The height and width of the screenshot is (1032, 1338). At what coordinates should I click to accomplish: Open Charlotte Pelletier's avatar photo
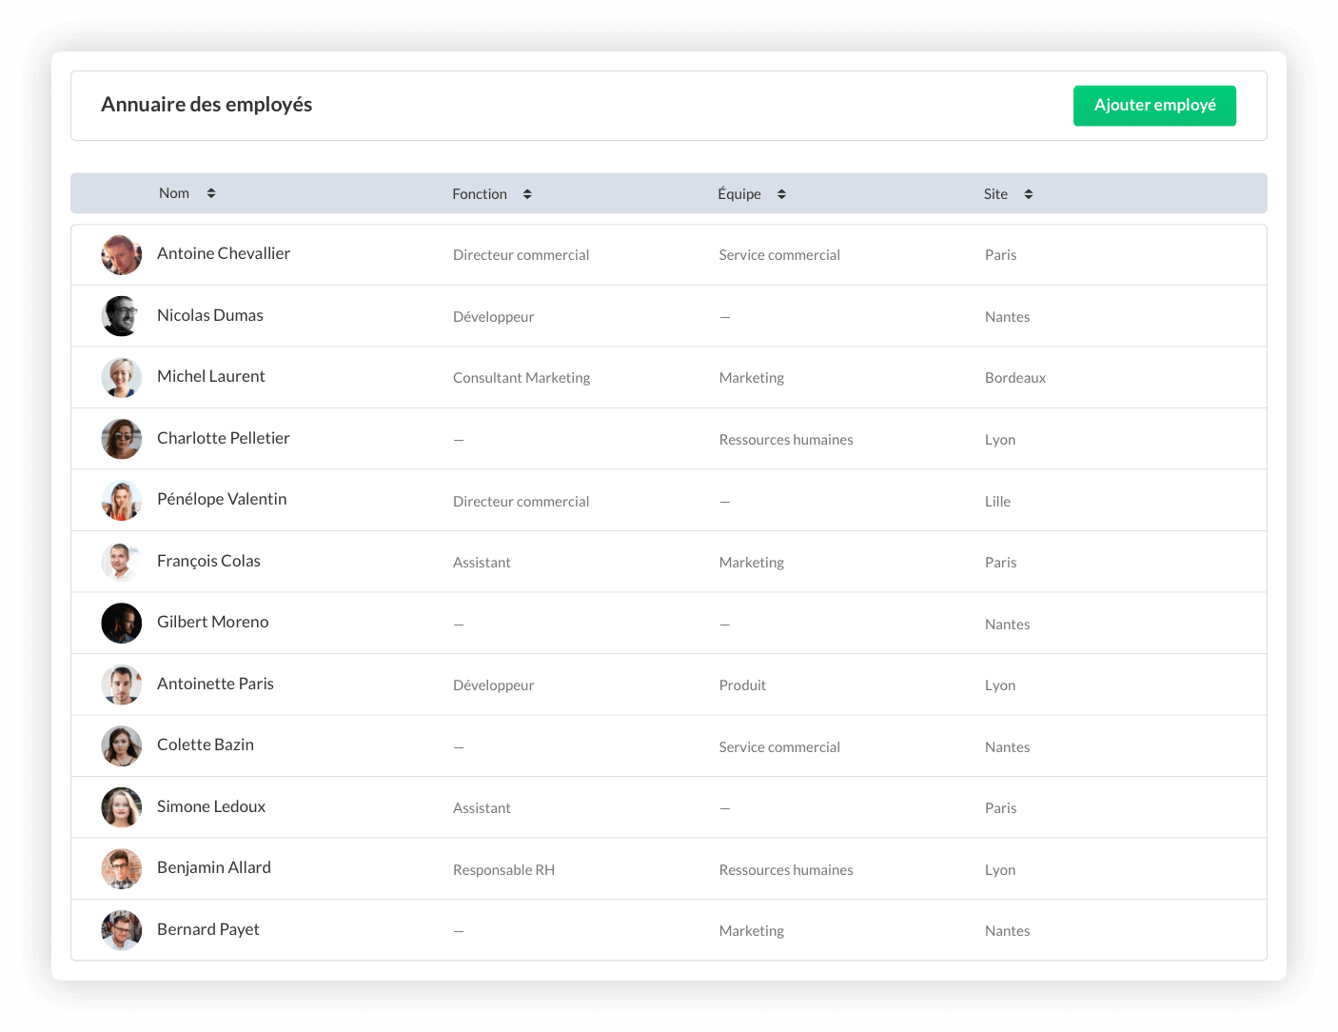tap(122, 439)
